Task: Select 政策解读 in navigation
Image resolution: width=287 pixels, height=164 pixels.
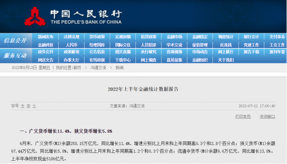Action: click(71, 52)
